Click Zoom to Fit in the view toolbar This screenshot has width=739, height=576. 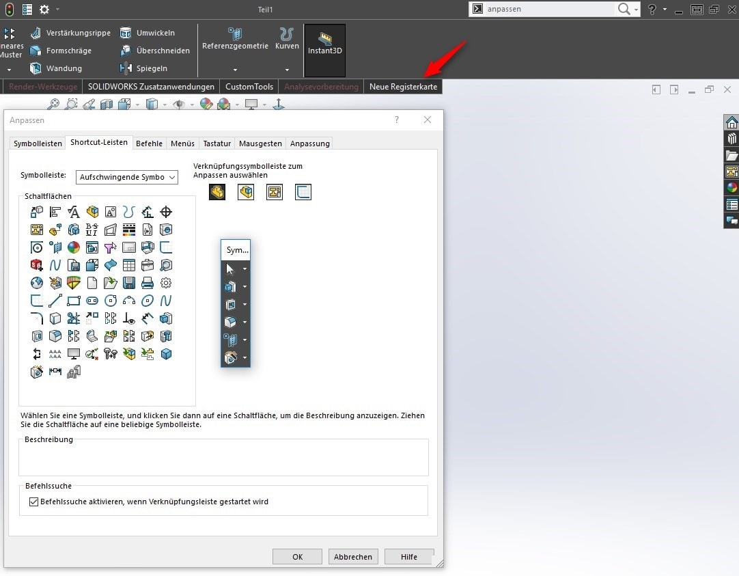coord(53,104)
